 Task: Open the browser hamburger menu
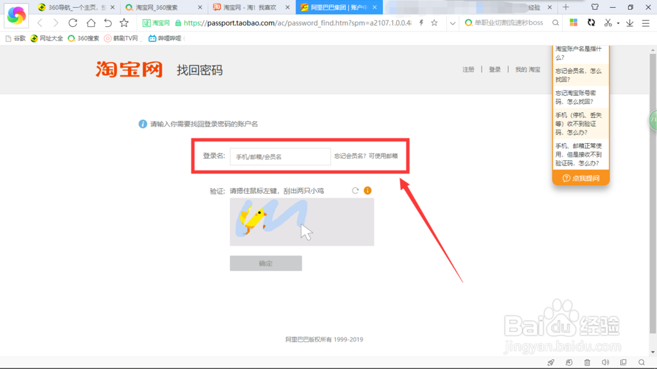tap(646, 23)
